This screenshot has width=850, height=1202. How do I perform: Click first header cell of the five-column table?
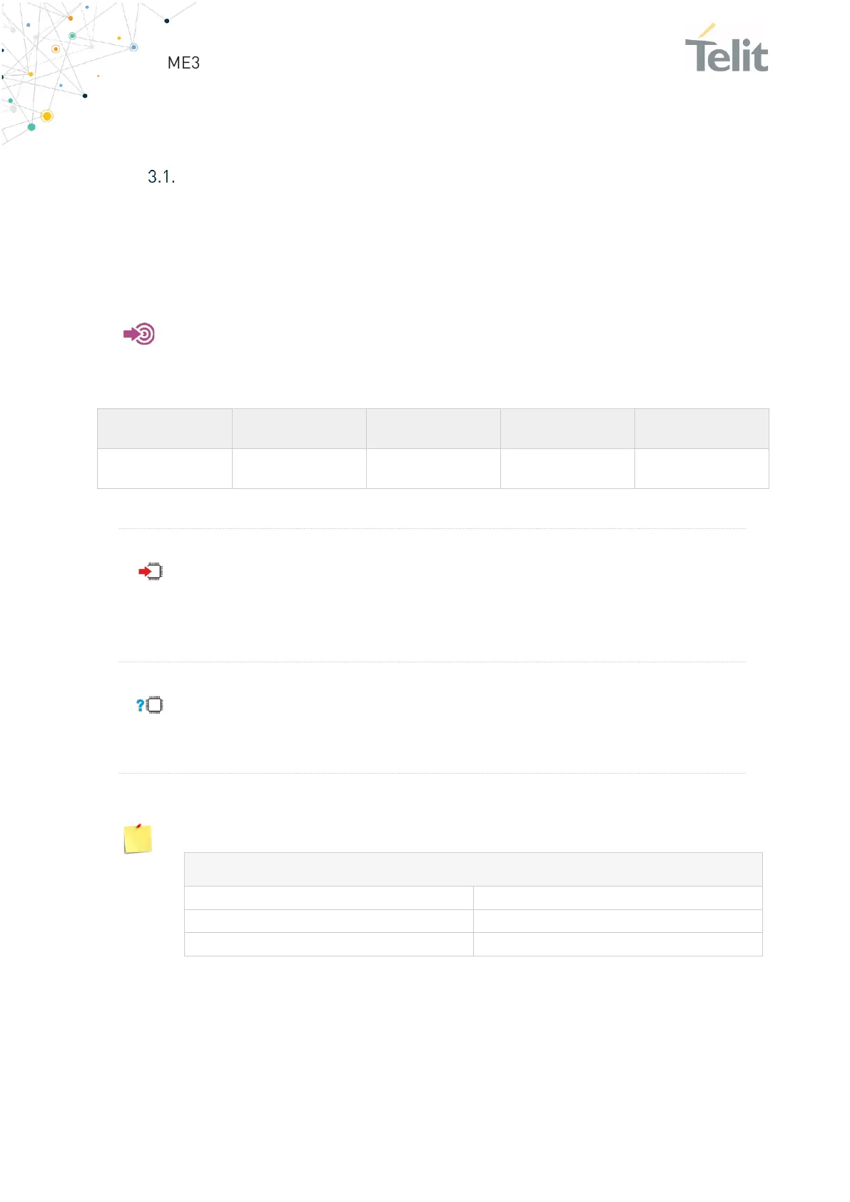164,428
